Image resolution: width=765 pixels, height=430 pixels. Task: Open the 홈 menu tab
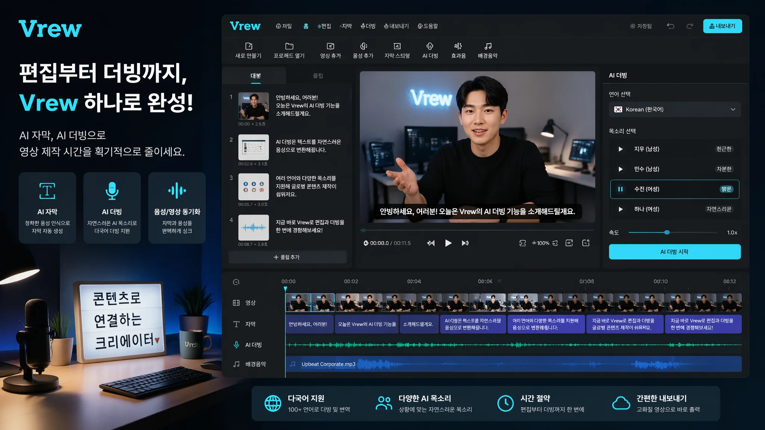click(306, 26)
